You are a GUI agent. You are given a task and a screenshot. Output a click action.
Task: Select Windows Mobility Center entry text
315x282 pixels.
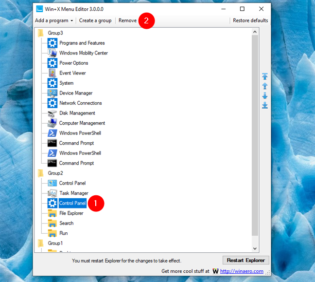pos(84,53)
